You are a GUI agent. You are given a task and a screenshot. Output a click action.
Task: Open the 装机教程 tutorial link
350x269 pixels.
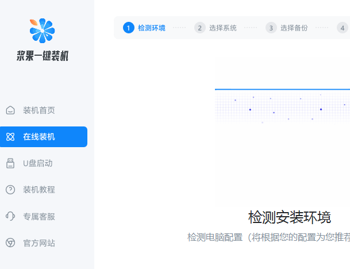(x=39, y=190)
